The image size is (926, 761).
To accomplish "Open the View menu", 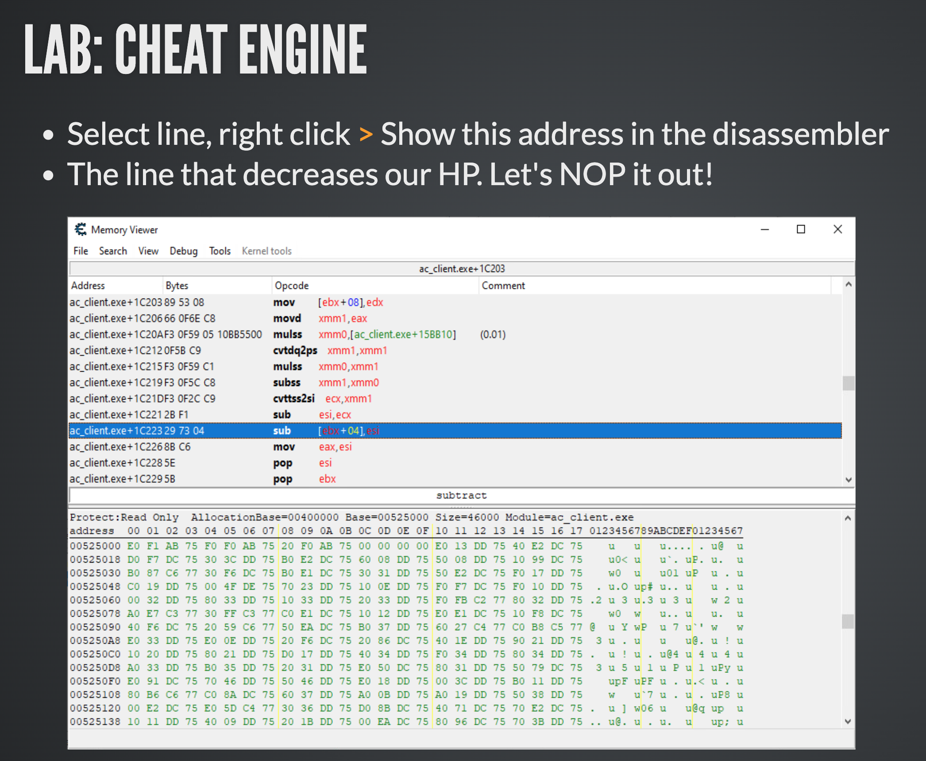I will click(x=148, y=251).
